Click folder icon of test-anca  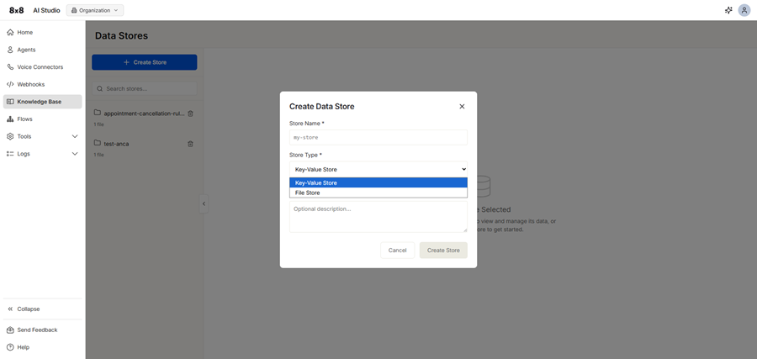point(98,143)
